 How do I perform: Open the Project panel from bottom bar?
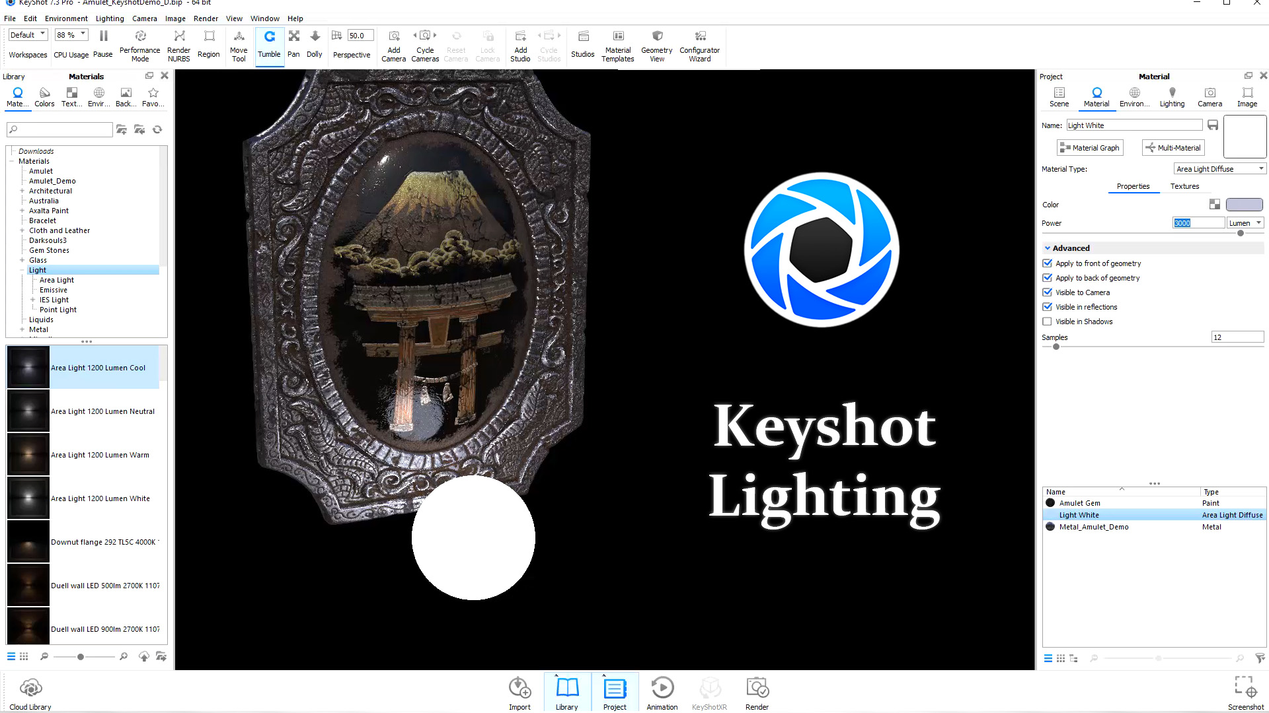(x=615, y=693)
